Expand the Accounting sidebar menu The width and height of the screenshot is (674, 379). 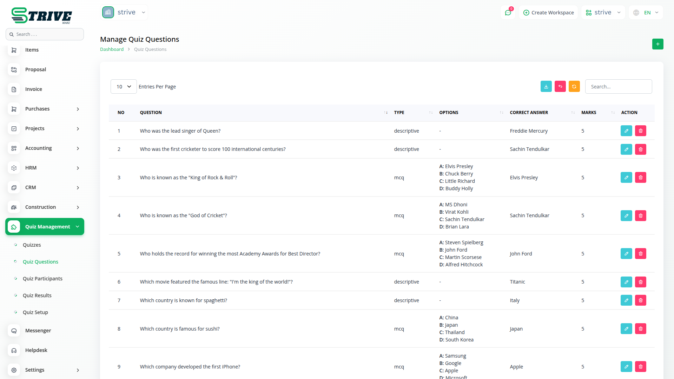tap(45, 148)
